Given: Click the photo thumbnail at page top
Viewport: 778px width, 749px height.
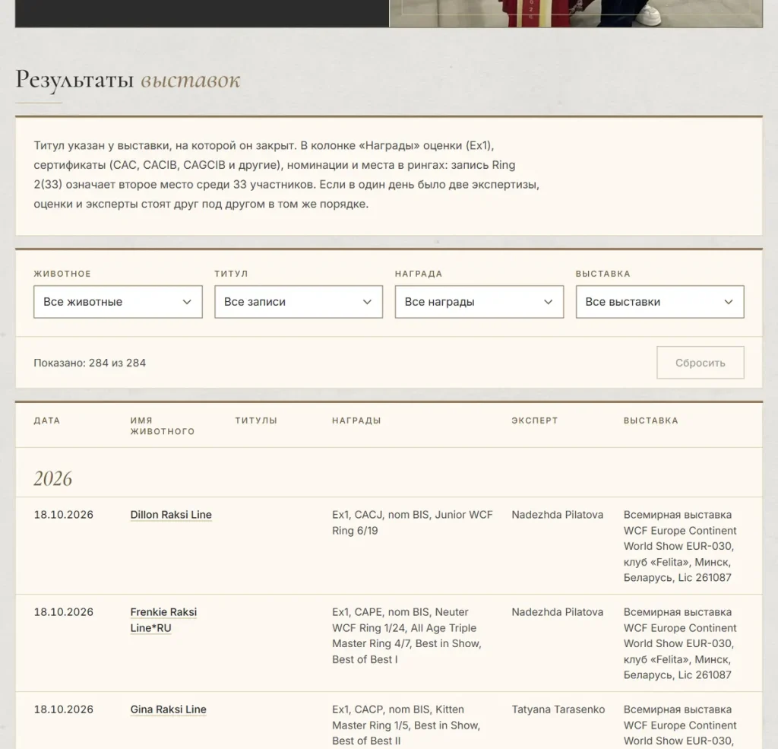Looking at the screenshot, I should (576, 14).
